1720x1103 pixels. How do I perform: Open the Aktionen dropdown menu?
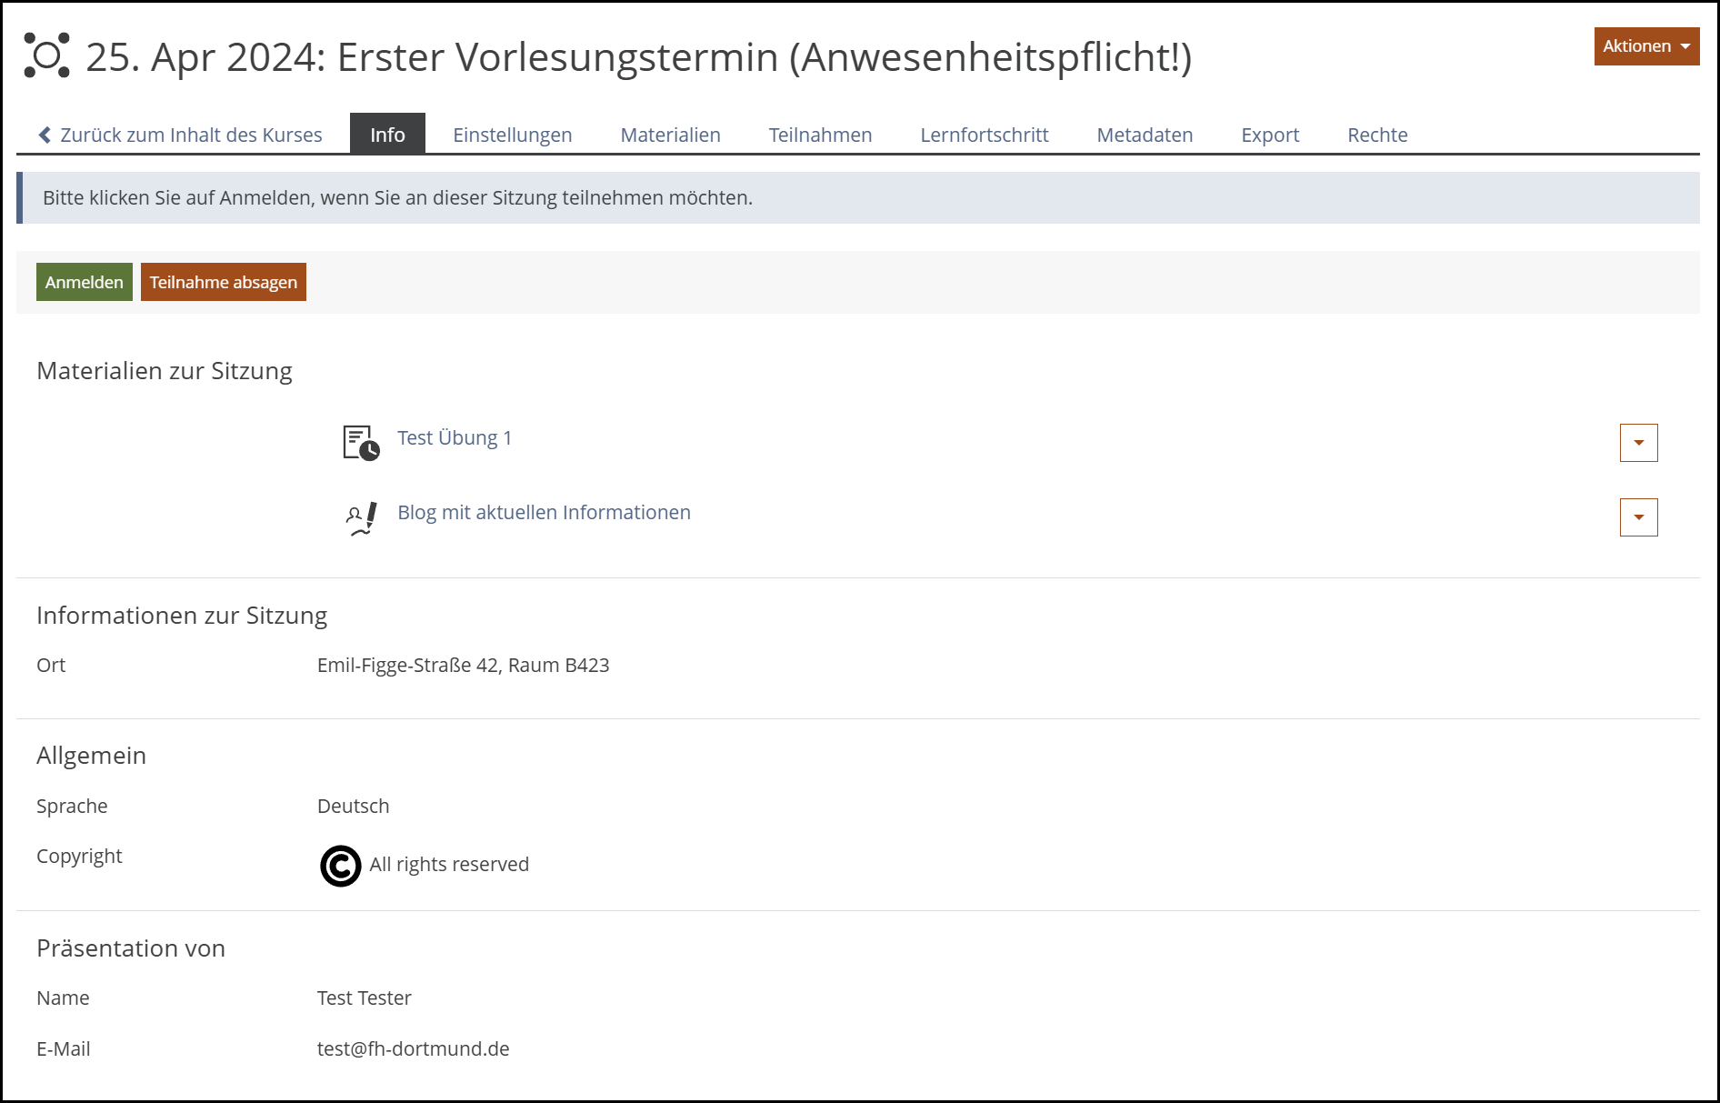tap(1645, 46)
